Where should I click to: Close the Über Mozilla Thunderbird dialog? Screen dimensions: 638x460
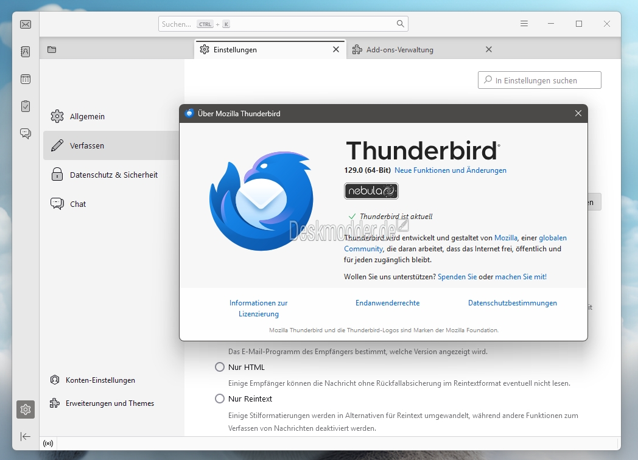click(578, 113)
